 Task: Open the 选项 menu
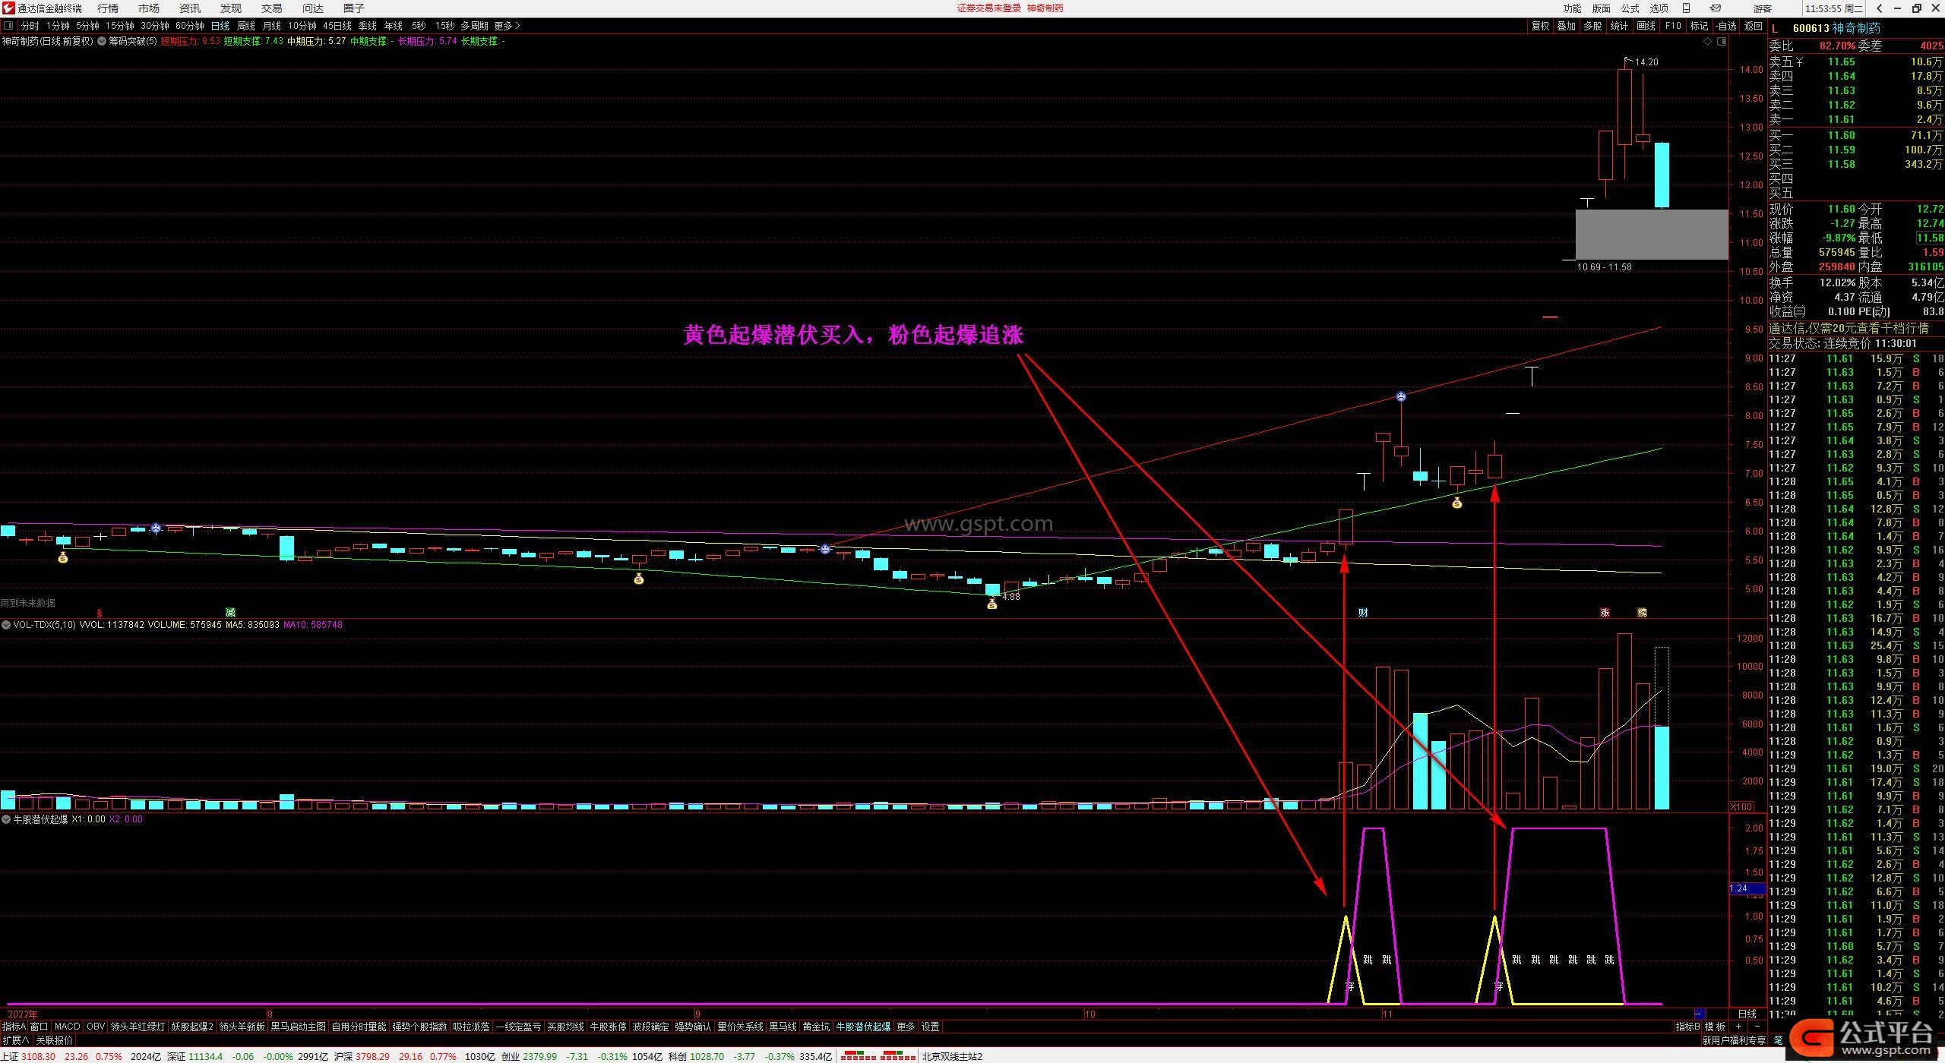1659,8
